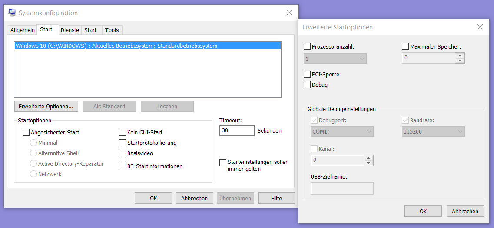Increase Maximaler Speicher with up arrow
Screen dimensions: 494x228
460,55
